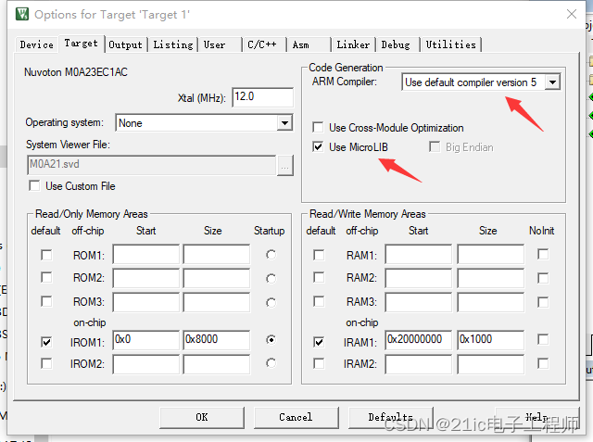This screenshot has width=593, height=442.
Task: Check IRAM2 NoInit checkbox
Action: [543, 363]
